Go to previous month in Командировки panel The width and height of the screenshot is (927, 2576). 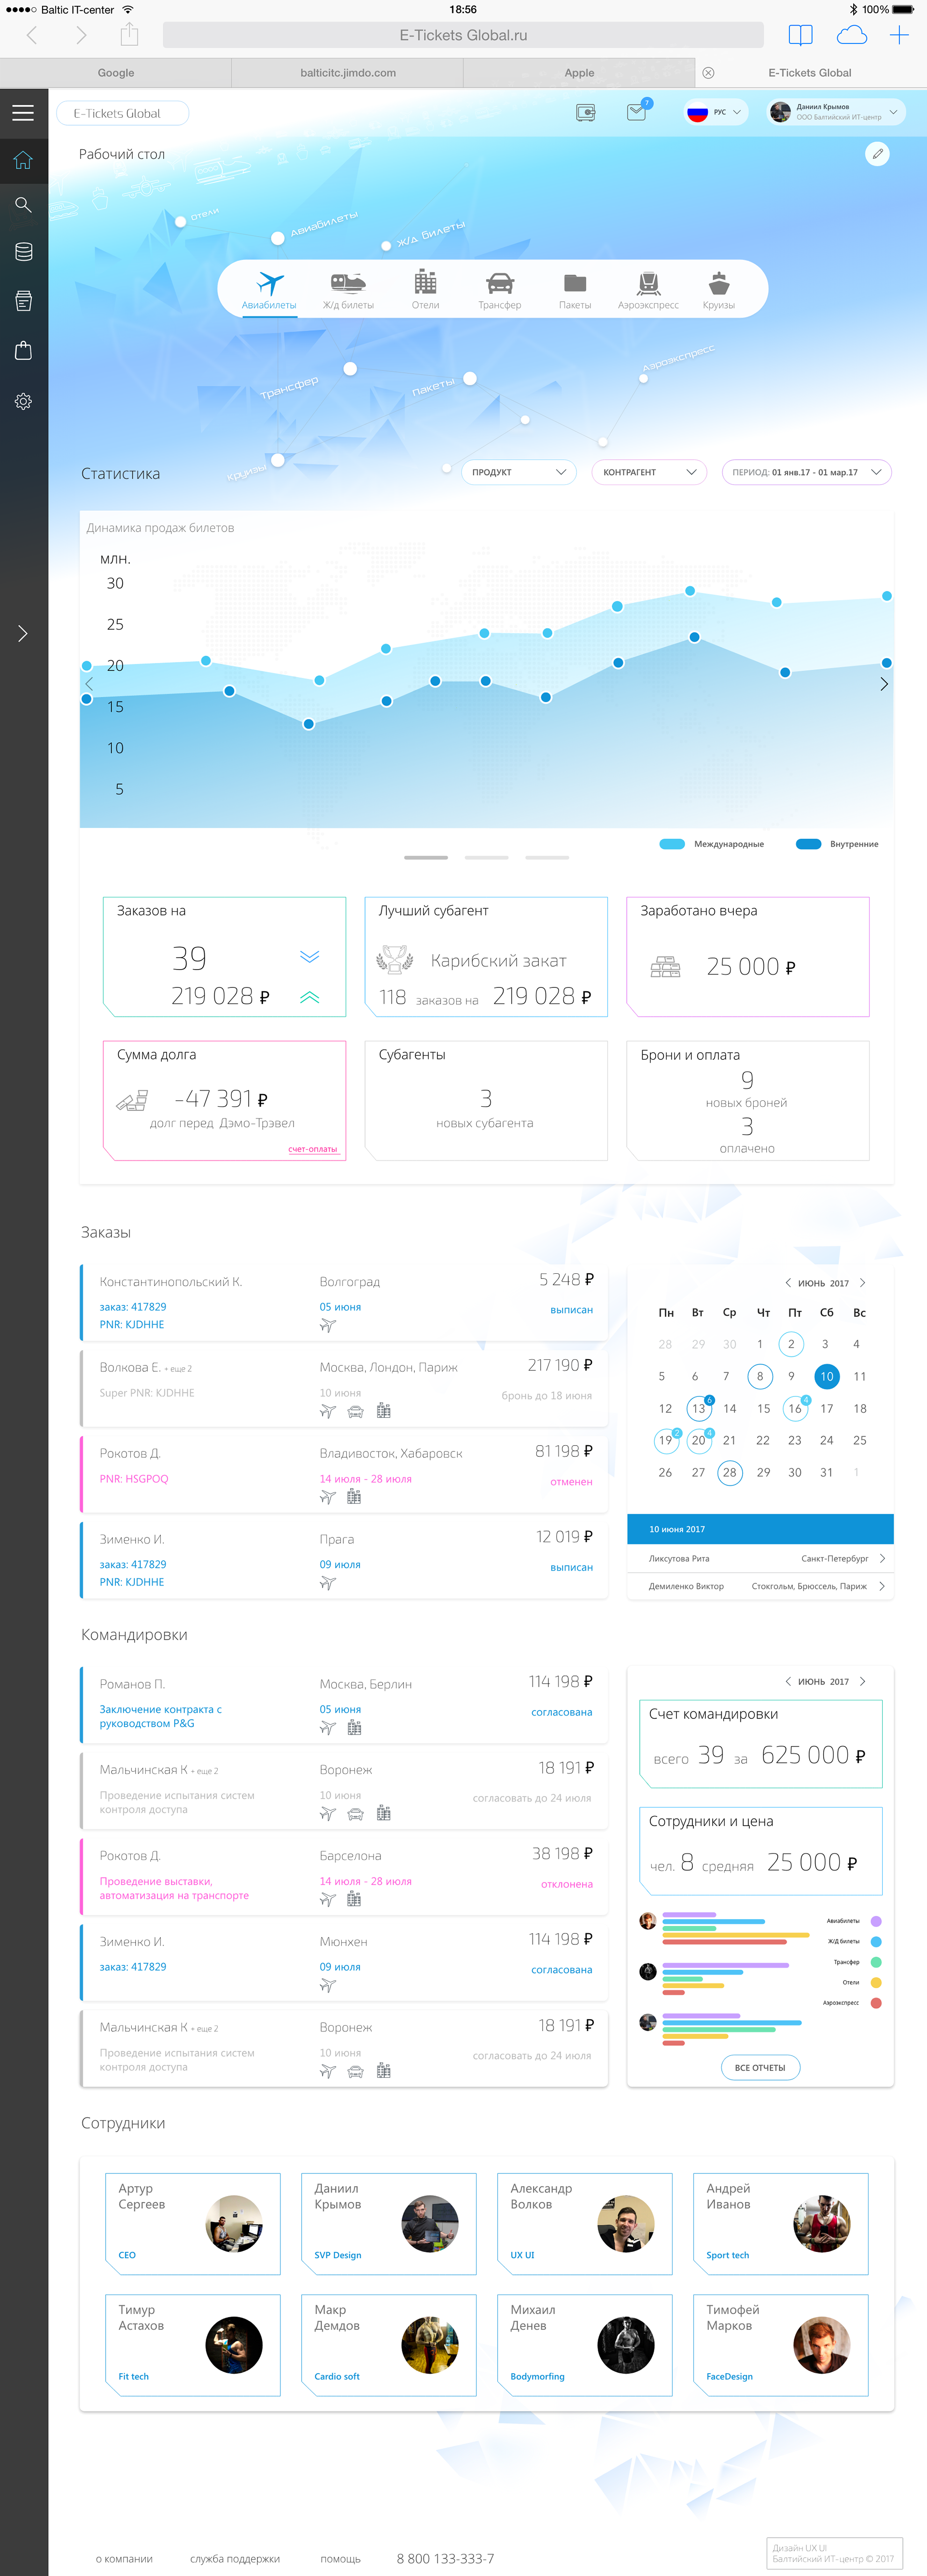click(788, 1682)
